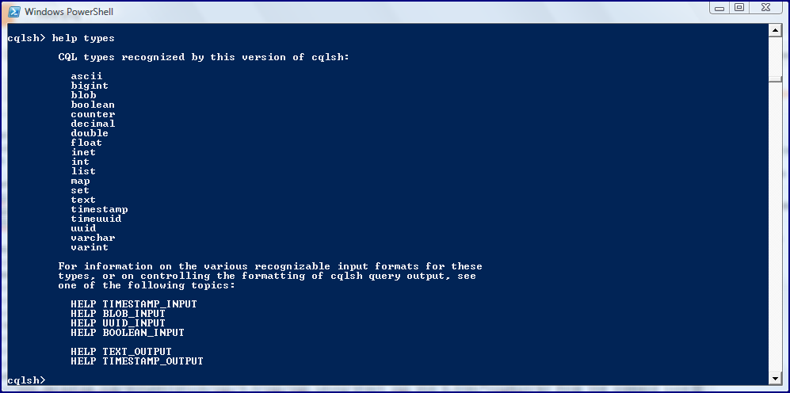Click the scrollbar up arrow
This screenshot has width=790, height=393.
pos(775,31)
